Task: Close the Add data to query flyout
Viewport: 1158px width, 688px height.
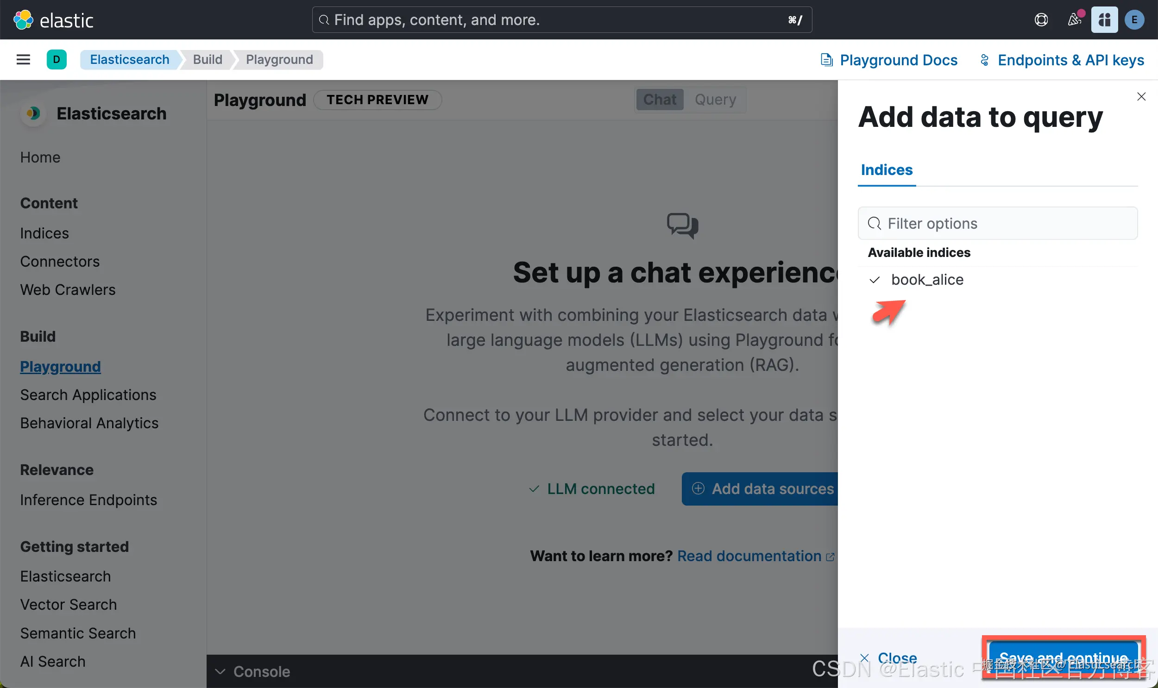Action: (x=1141, y=96)
